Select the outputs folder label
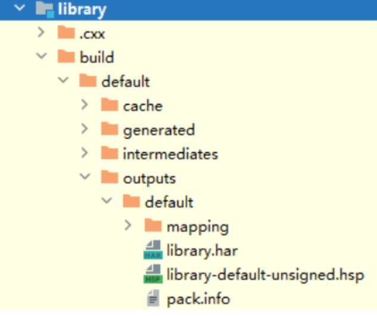This screenshot has height=316, width=377. click(x=149, y=178)
